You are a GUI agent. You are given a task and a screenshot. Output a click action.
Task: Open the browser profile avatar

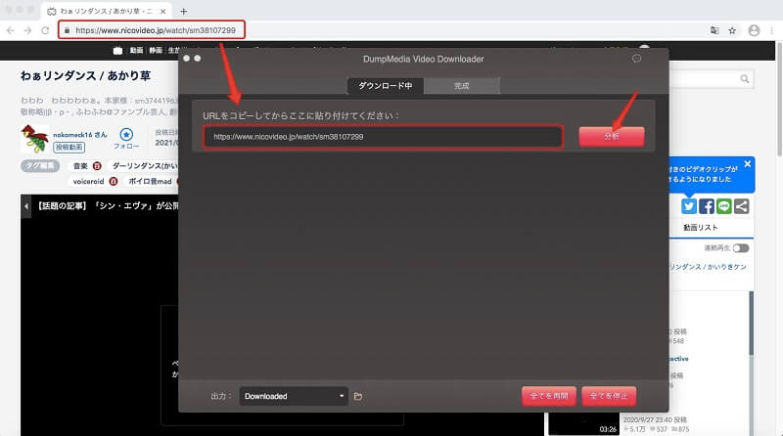click(754, 30)
